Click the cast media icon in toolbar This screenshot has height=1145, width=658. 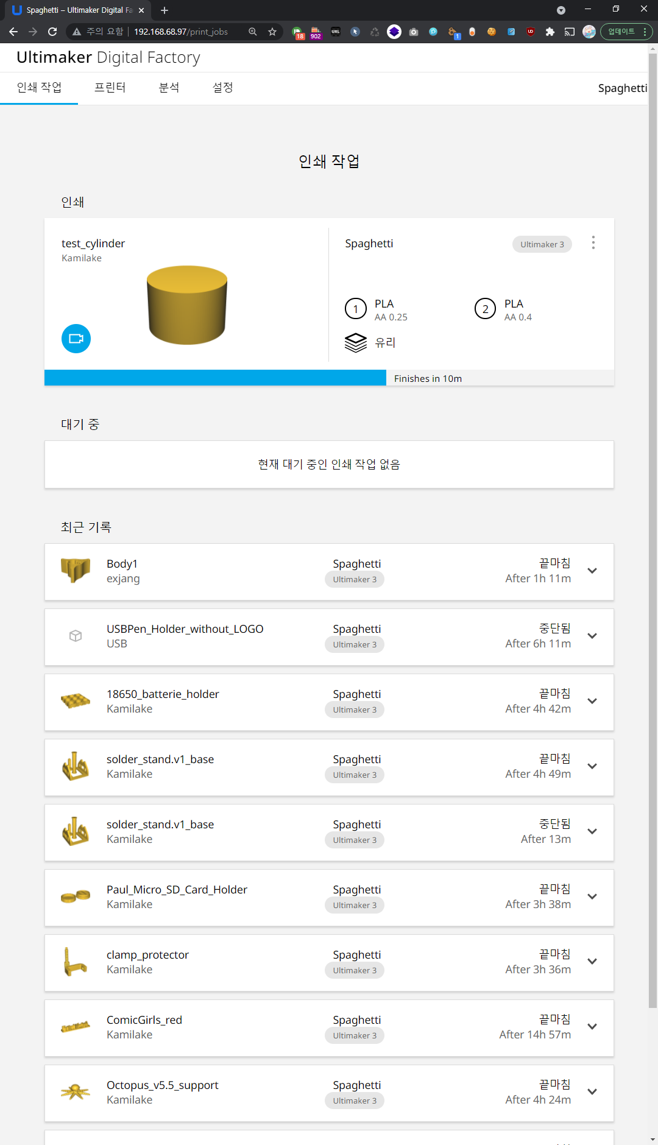pyautogui.click(x=570, y=32)
